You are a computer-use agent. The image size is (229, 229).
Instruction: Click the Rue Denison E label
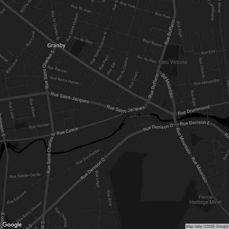click(195, 124)
